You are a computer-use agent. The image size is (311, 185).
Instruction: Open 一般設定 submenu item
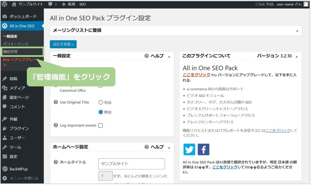pyautogui.click(x=10, y=36)
